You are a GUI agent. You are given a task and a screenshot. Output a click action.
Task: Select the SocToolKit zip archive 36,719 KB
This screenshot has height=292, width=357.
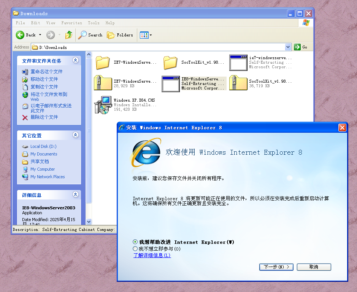(x=238, y=83)
